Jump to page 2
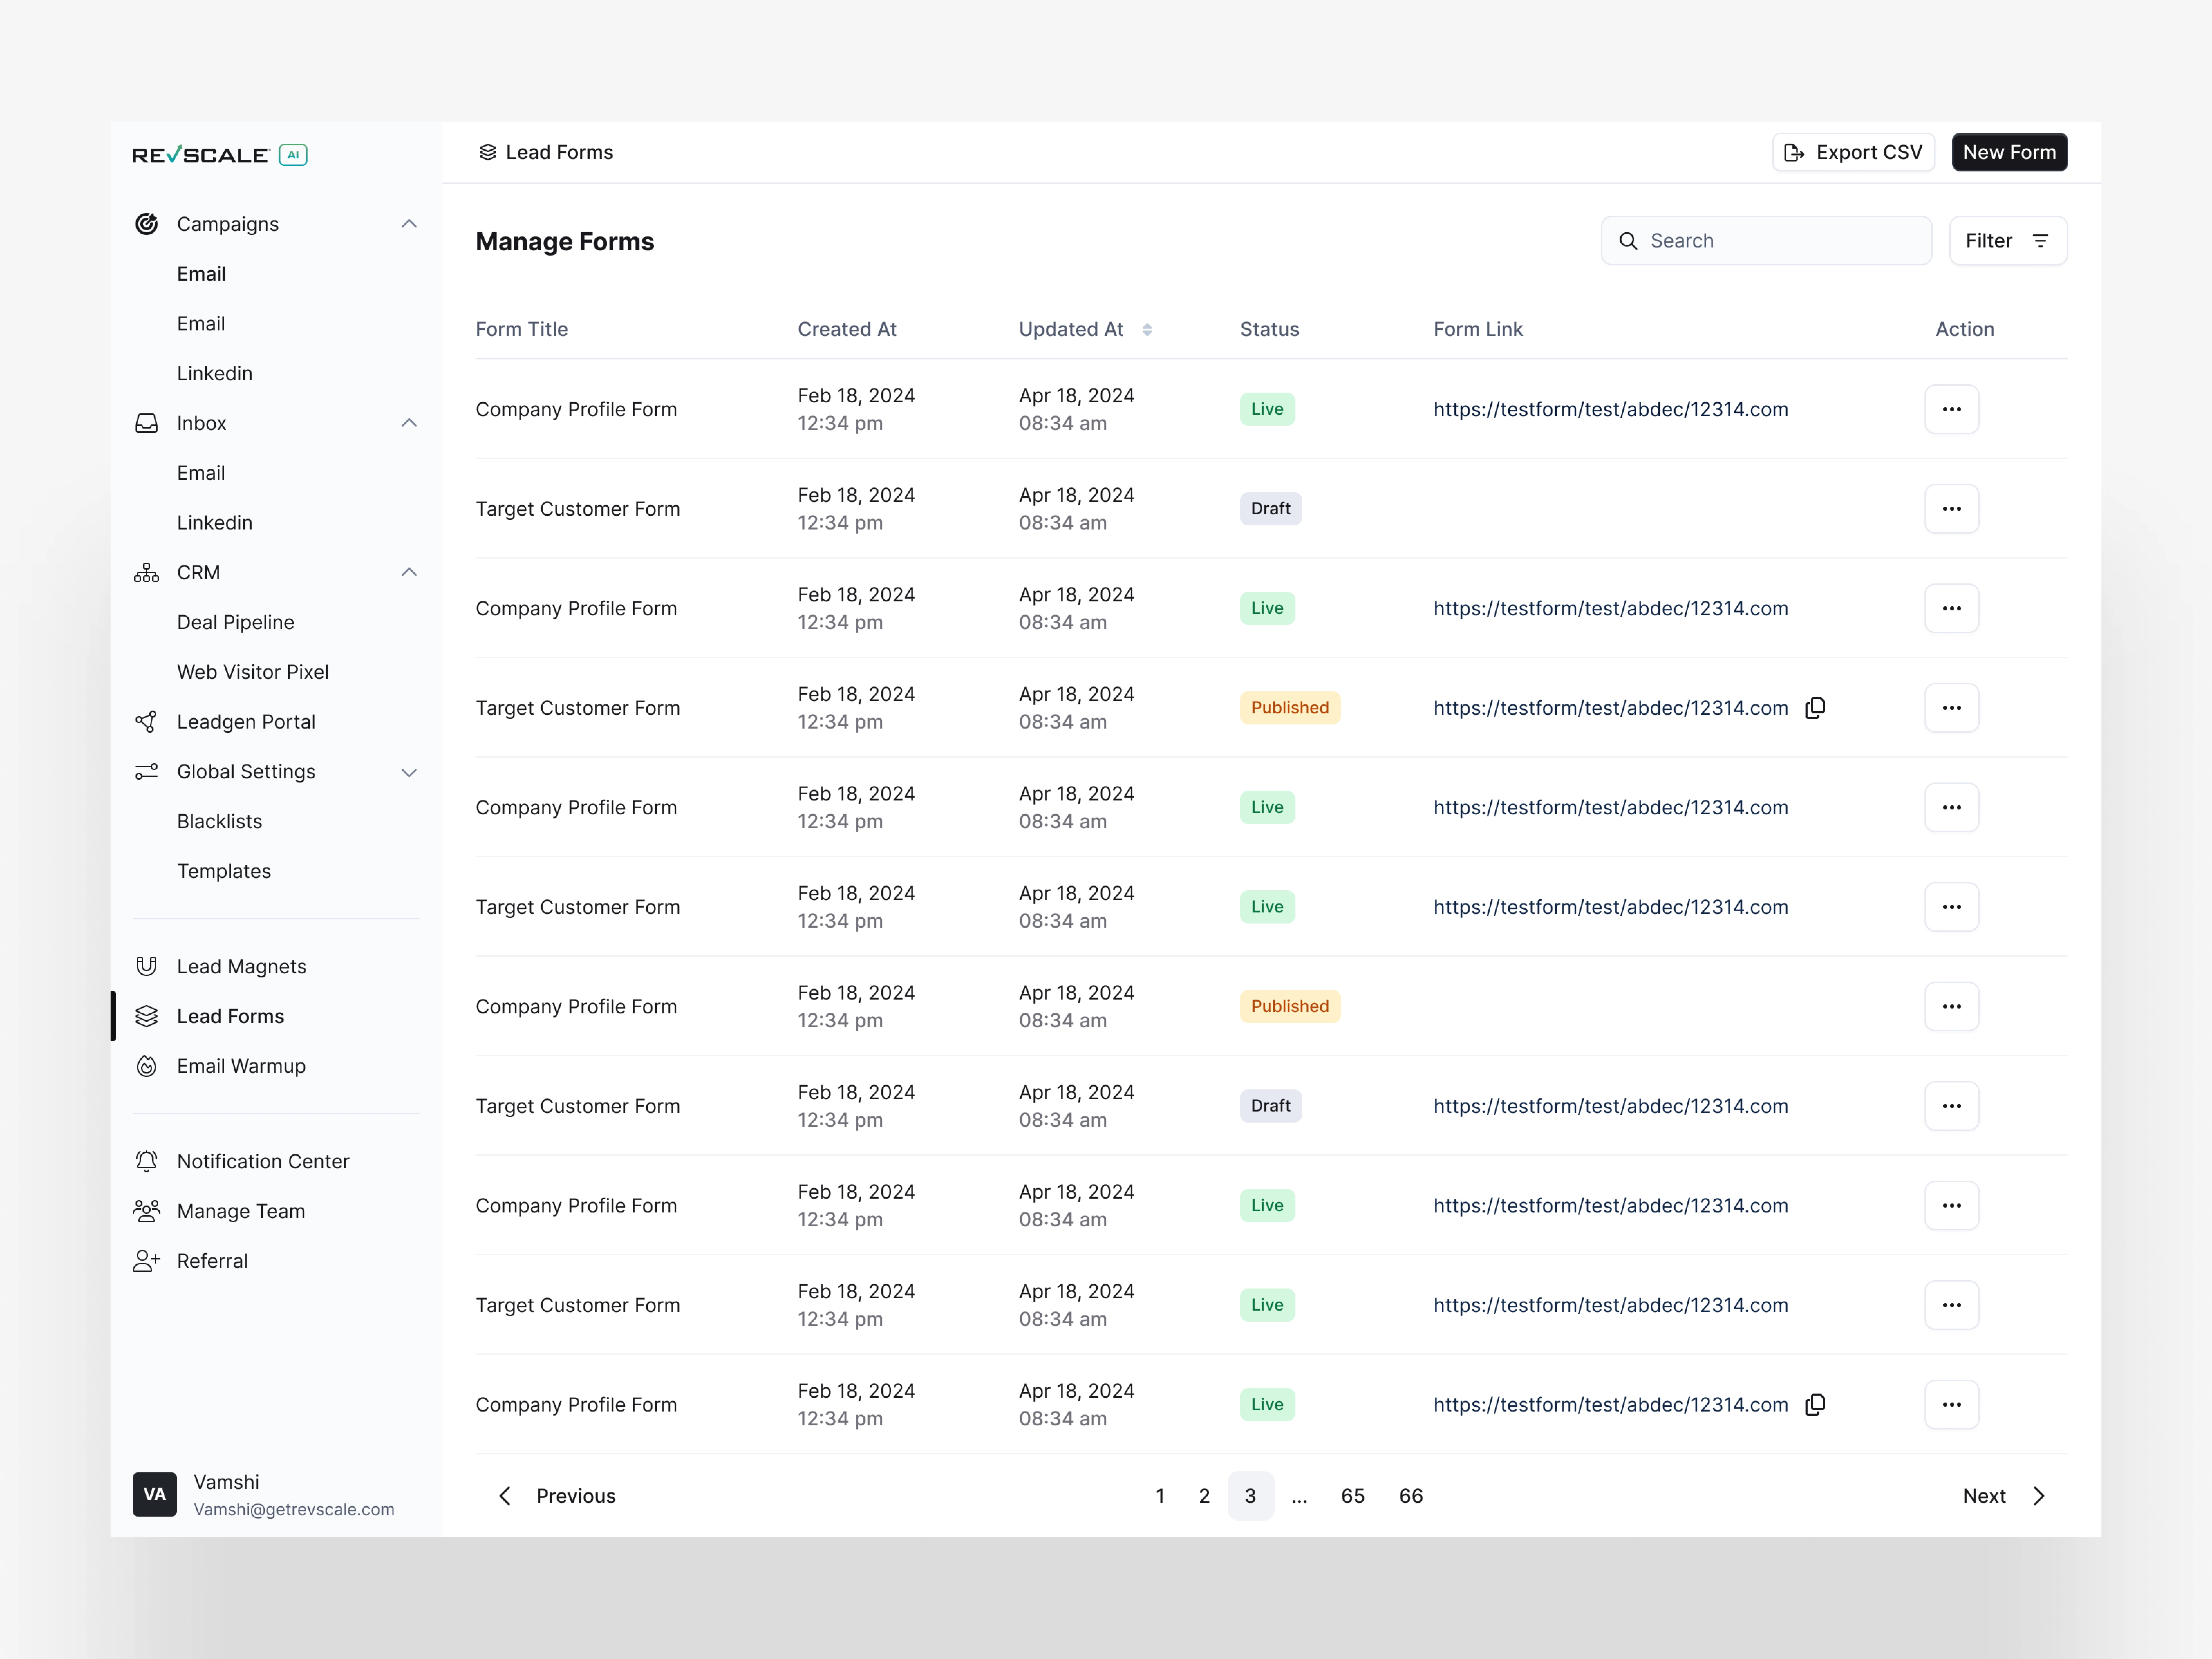 click(1204, 1496)
